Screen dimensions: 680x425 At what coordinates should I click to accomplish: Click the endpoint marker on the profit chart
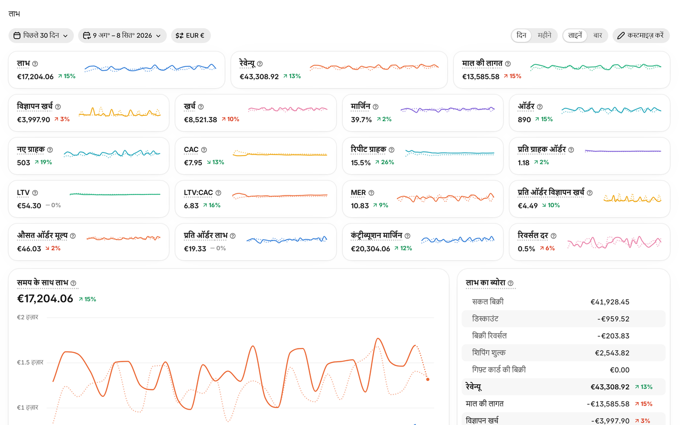click(x=428, y=379)
